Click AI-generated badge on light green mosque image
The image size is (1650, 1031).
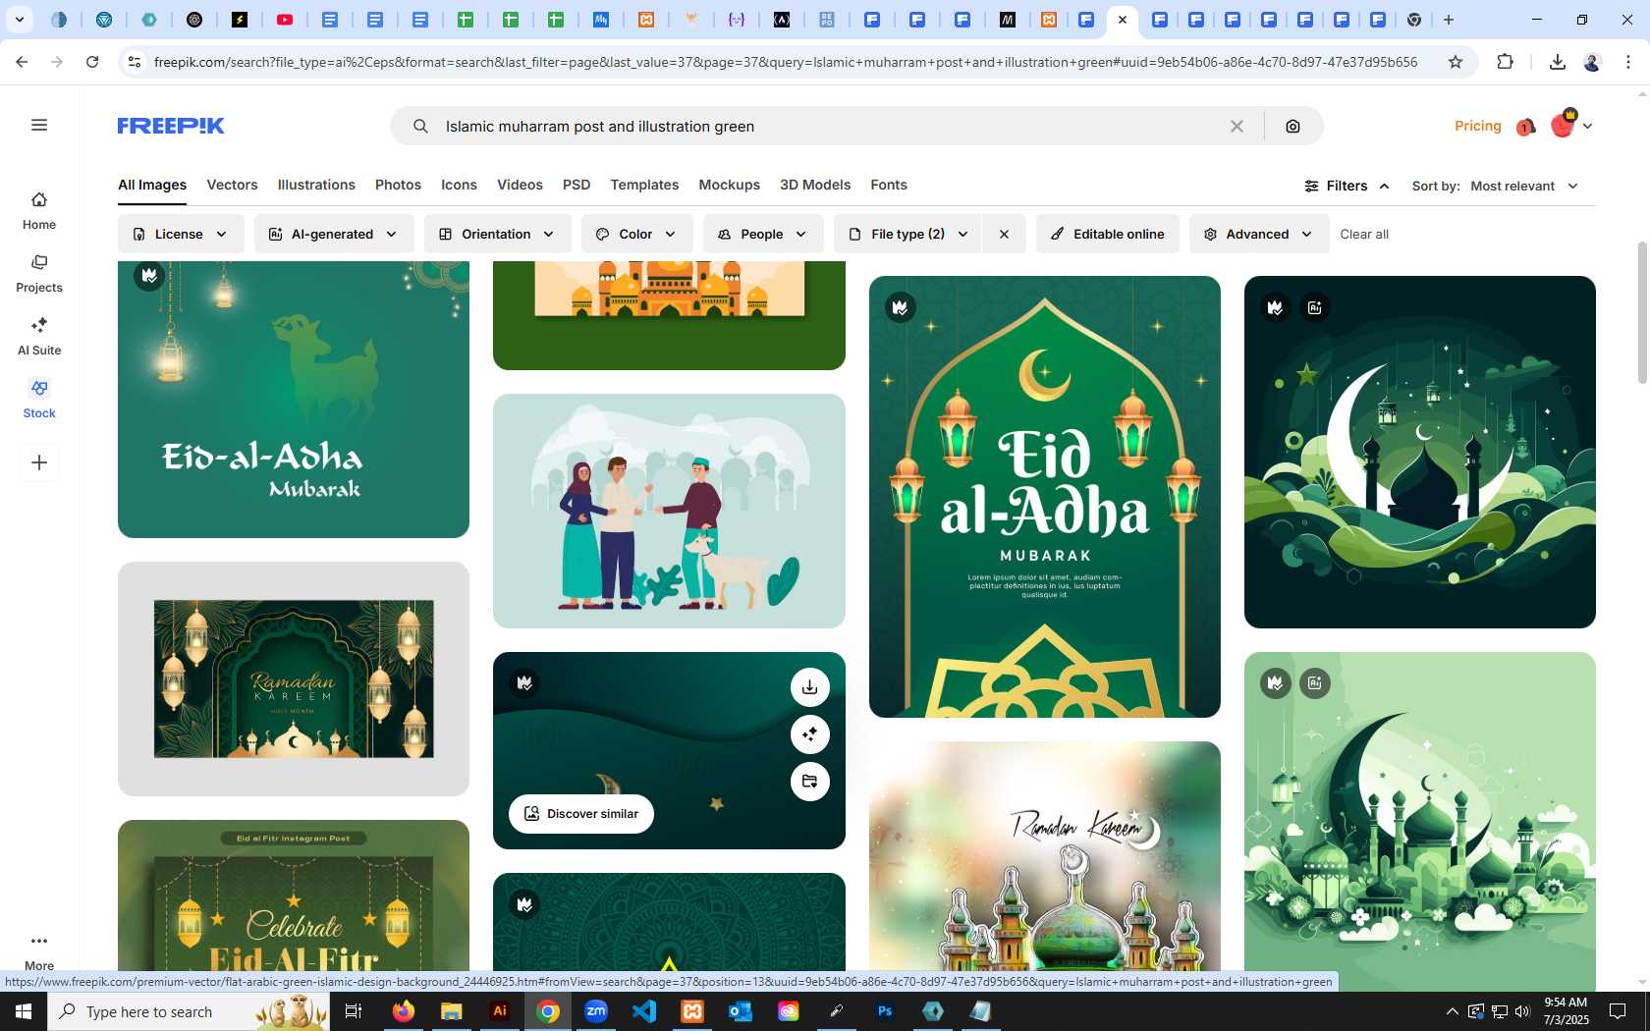(x=1314, y=682)
